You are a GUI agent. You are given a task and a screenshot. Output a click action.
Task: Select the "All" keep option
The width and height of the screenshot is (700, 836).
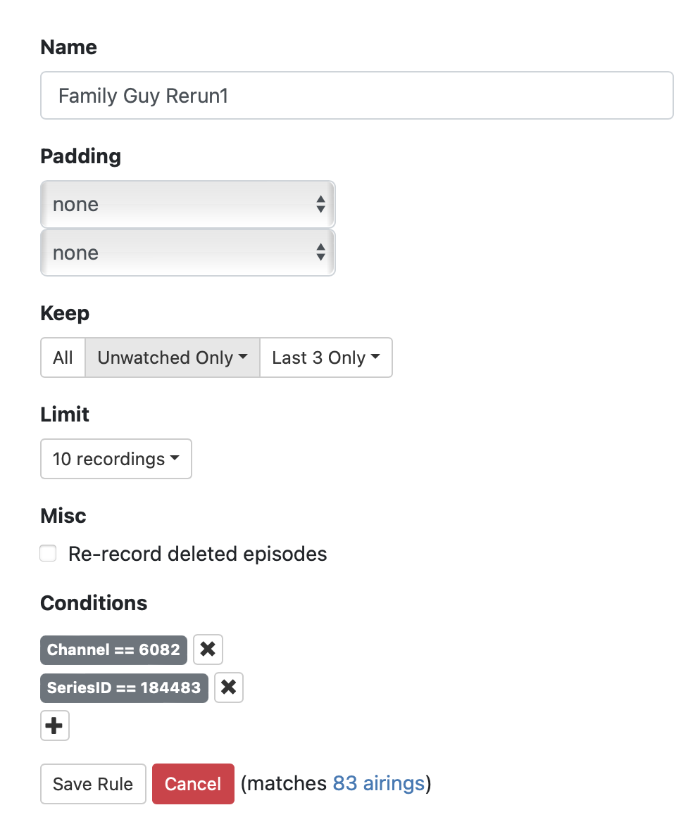(x=63, y=357)
